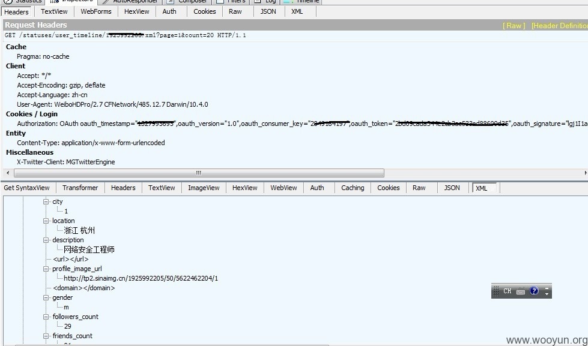The image size is (588, 346).
Task: Select request Headers tab
Action: [x=16, y=12]
